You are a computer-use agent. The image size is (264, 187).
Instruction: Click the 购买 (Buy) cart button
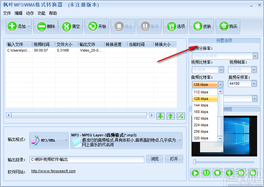click(228, 26)
